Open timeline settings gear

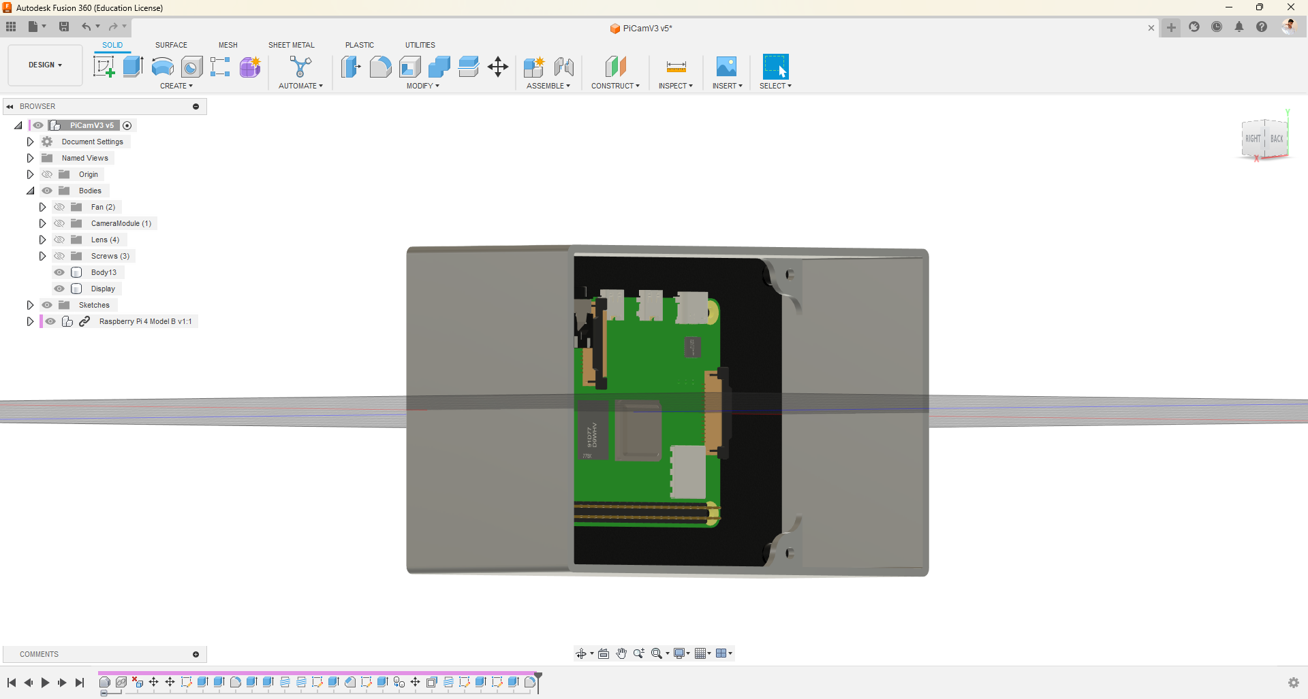[1294, 683]
